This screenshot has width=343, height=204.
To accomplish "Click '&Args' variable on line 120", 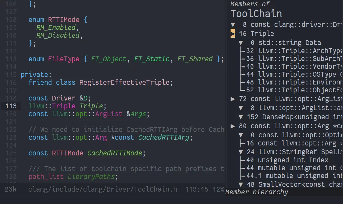I will [136, 114].
